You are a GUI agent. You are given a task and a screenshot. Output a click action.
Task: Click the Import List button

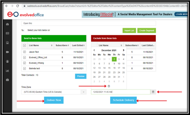tap(129, 31)
